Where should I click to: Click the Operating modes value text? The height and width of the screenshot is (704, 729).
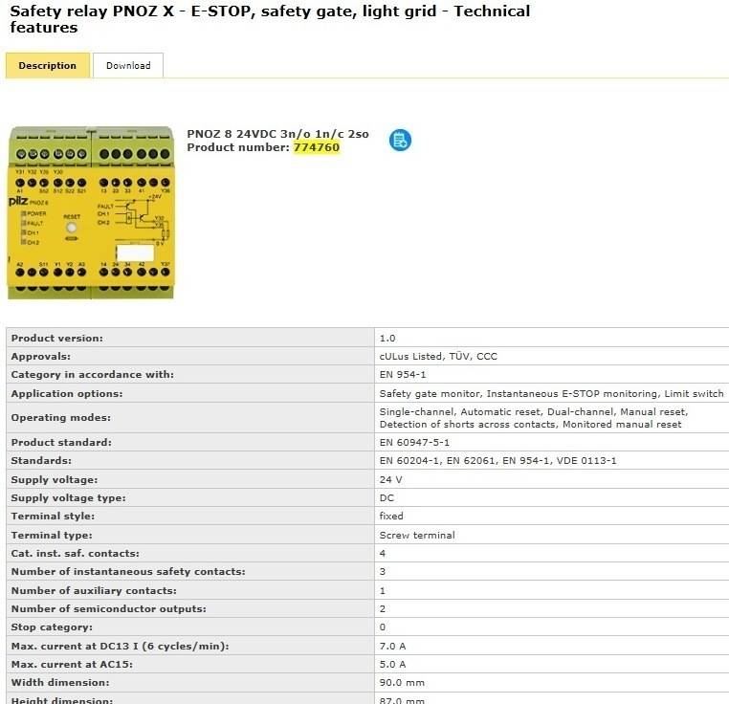point(533,418)
